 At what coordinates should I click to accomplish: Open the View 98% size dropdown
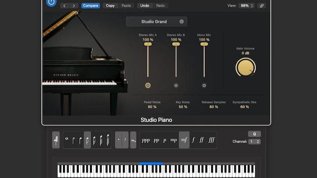tap(247, 6)
